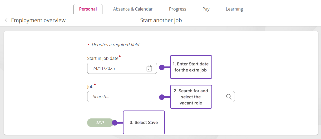Switch to the Personal tab
This screenshot has width=321, height=139.
(x=88, y=9)
